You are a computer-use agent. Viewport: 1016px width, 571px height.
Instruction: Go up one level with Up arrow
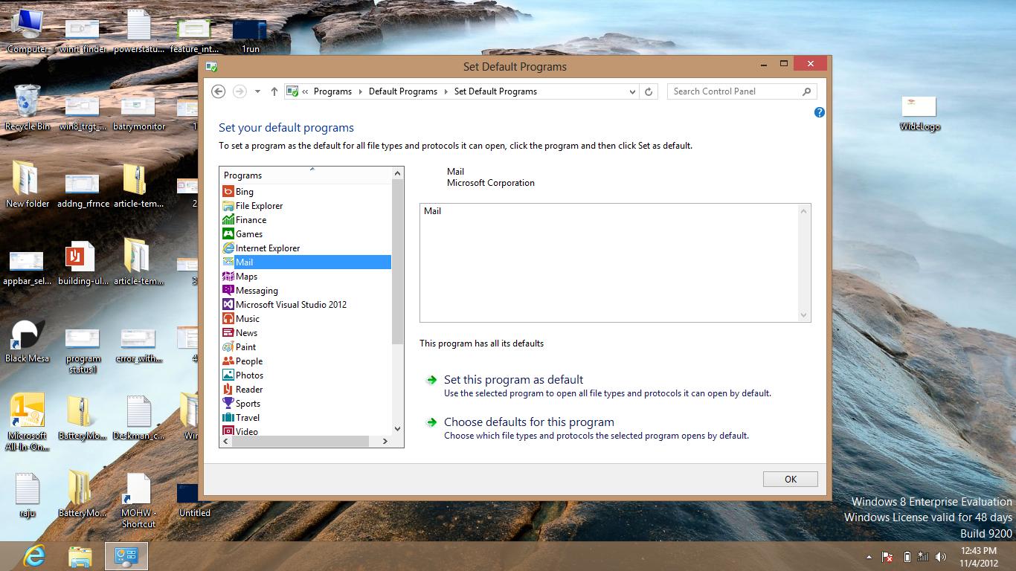[274, 91]
